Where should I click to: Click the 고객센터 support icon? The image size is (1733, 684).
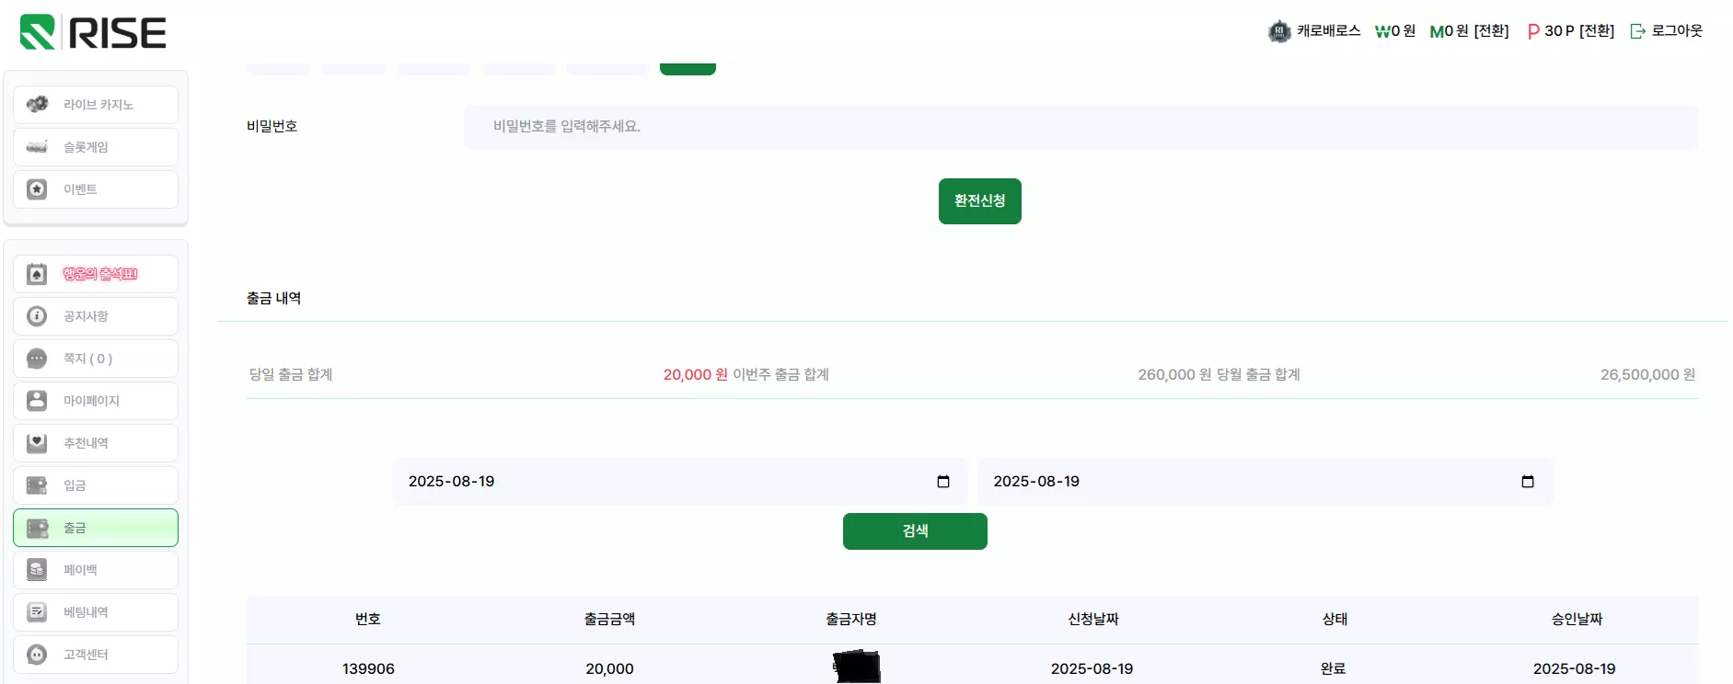click(37, 655)
